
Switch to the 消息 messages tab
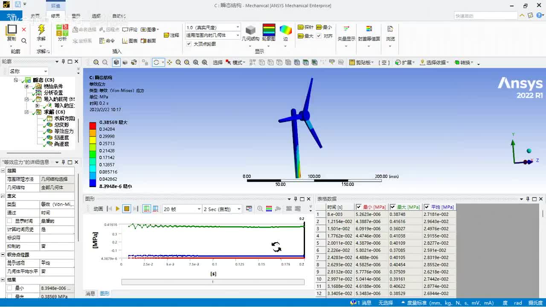click(x=90, y=293)
